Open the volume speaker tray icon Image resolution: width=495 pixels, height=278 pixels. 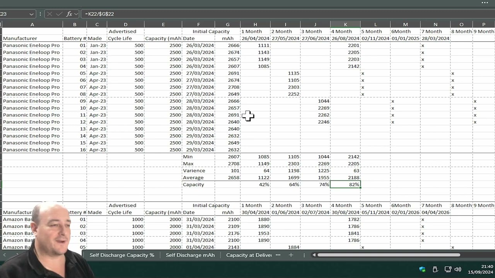tap(458, 269)
